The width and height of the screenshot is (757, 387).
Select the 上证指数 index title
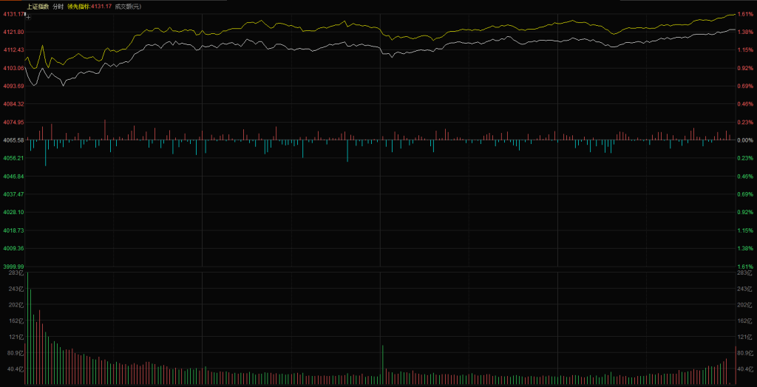click(x=38, y=6)
